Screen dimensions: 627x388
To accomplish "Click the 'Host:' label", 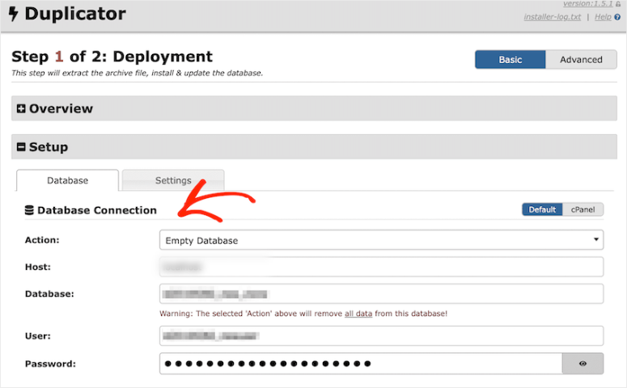I will point(38,267).
